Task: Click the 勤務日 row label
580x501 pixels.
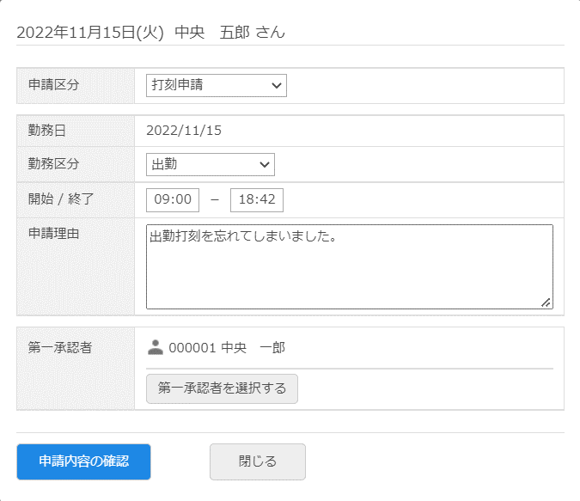Action: tap(47, 131)
